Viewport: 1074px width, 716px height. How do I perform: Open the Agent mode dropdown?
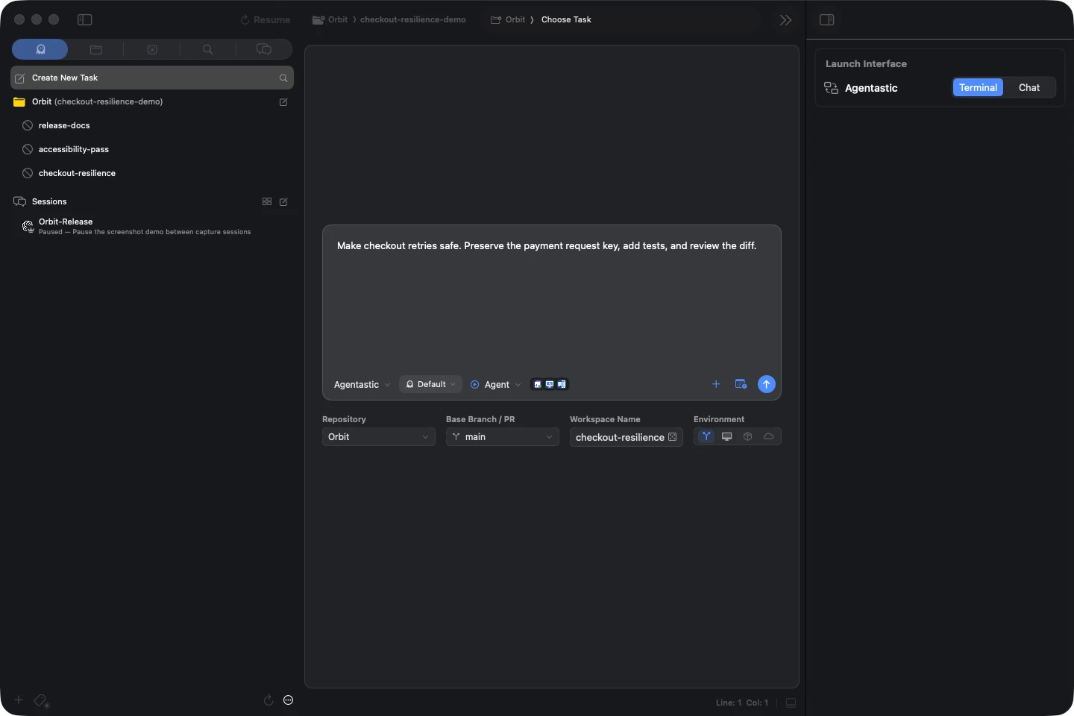click(496, 385)
